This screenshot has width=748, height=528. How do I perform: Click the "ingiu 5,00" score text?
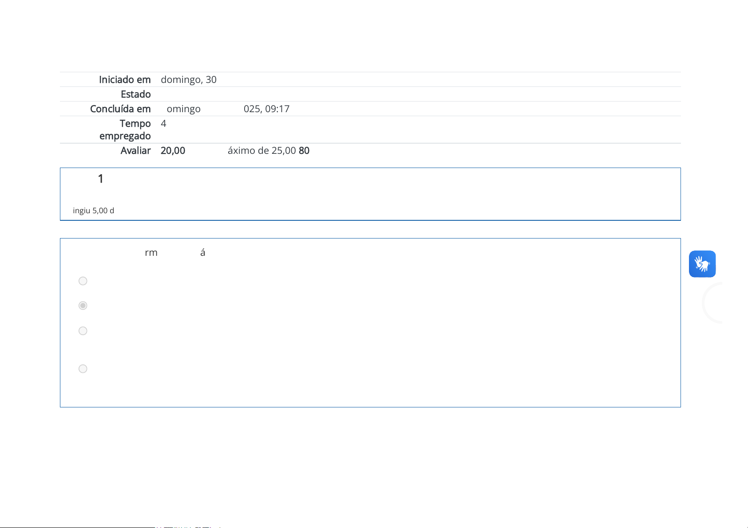(x=94, y=211)
